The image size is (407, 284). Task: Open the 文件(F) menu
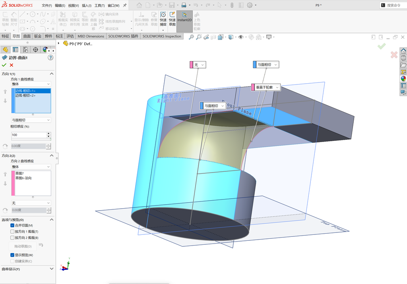(47, 5)
